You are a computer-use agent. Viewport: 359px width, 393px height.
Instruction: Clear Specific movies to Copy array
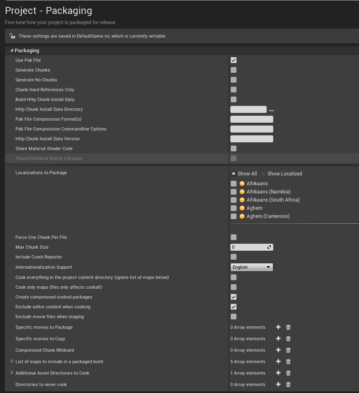(288, 339)
